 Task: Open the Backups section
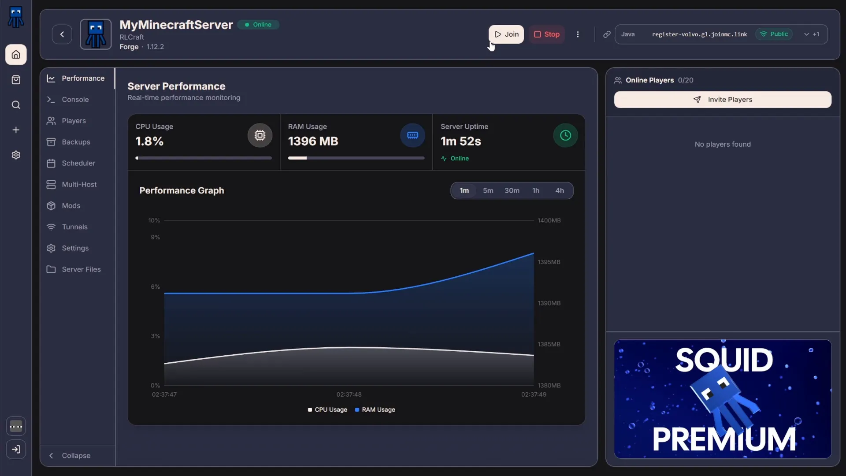click(77, 142)
